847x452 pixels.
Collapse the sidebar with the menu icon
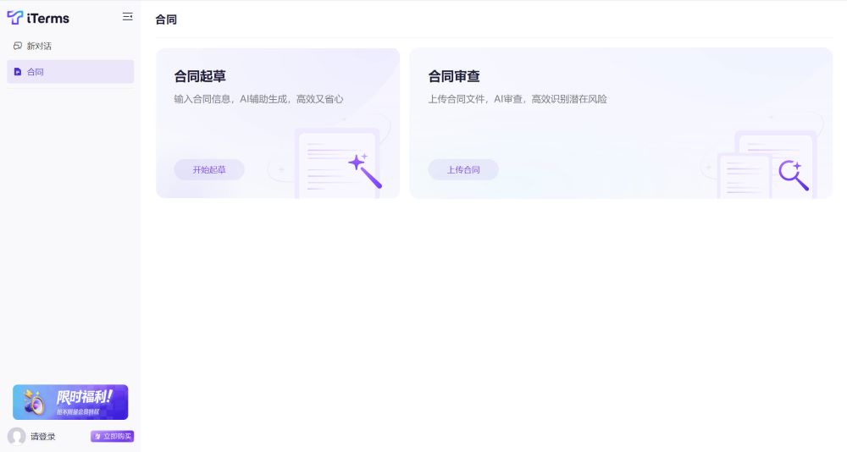(128, 17)
